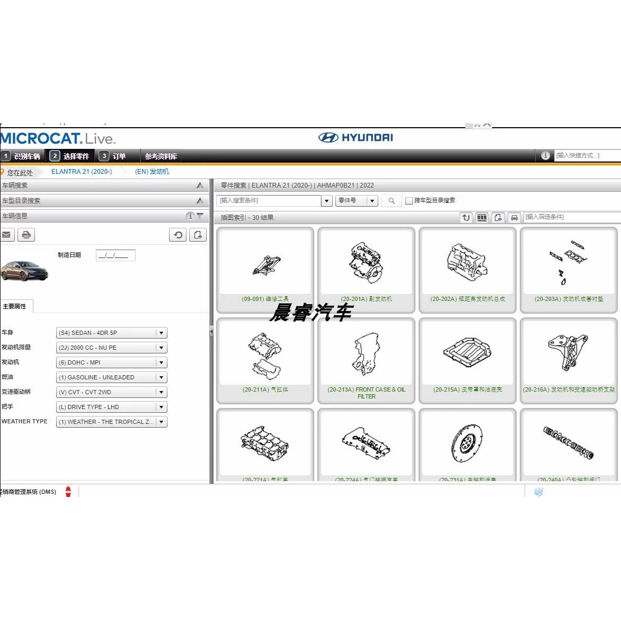The height and width of the screenshot is (621, 621).
Task: Open the (20-224A) rocker cover illustration
Action: (x=366, y=445)
